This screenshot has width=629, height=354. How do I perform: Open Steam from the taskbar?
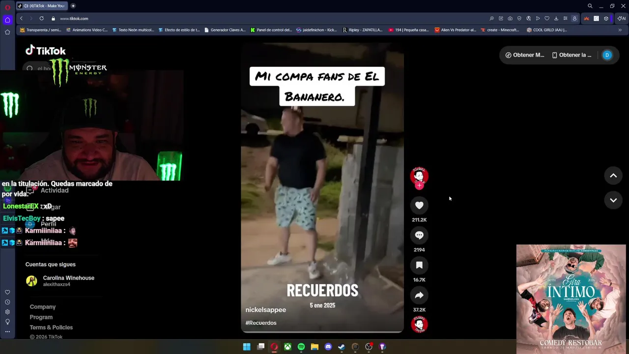pos(342,347)
